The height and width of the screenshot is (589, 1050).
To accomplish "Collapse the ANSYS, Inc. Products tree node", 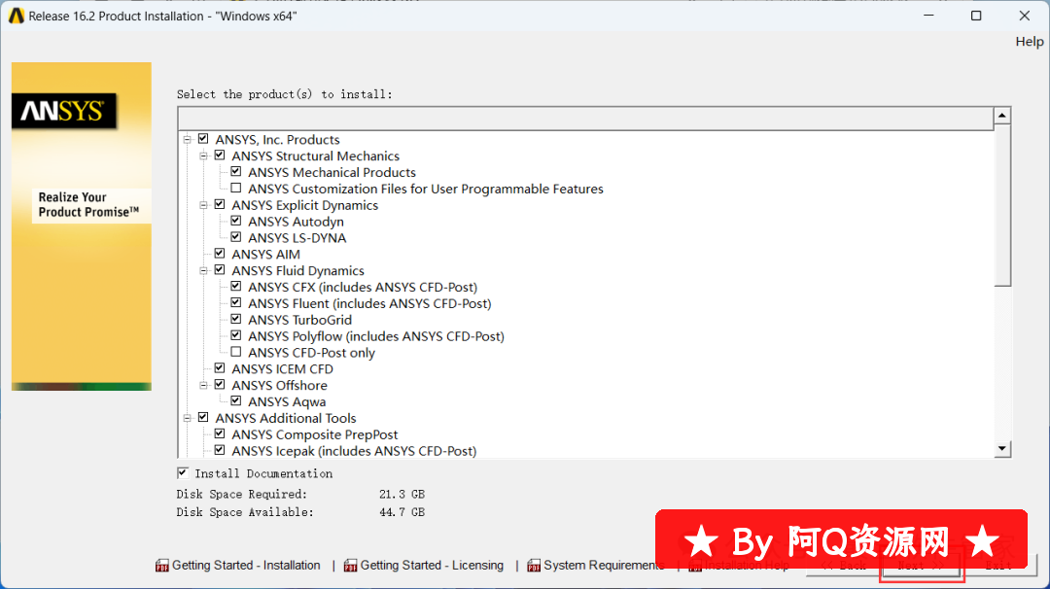I will click(x=188, y=140).
